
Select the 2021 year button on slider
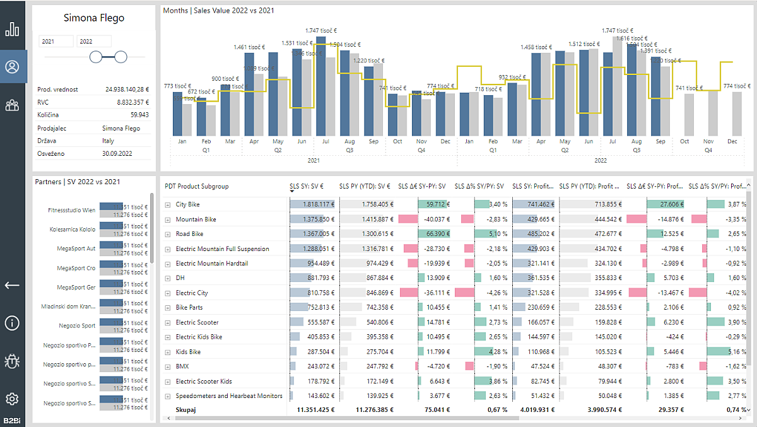[56, 40]
